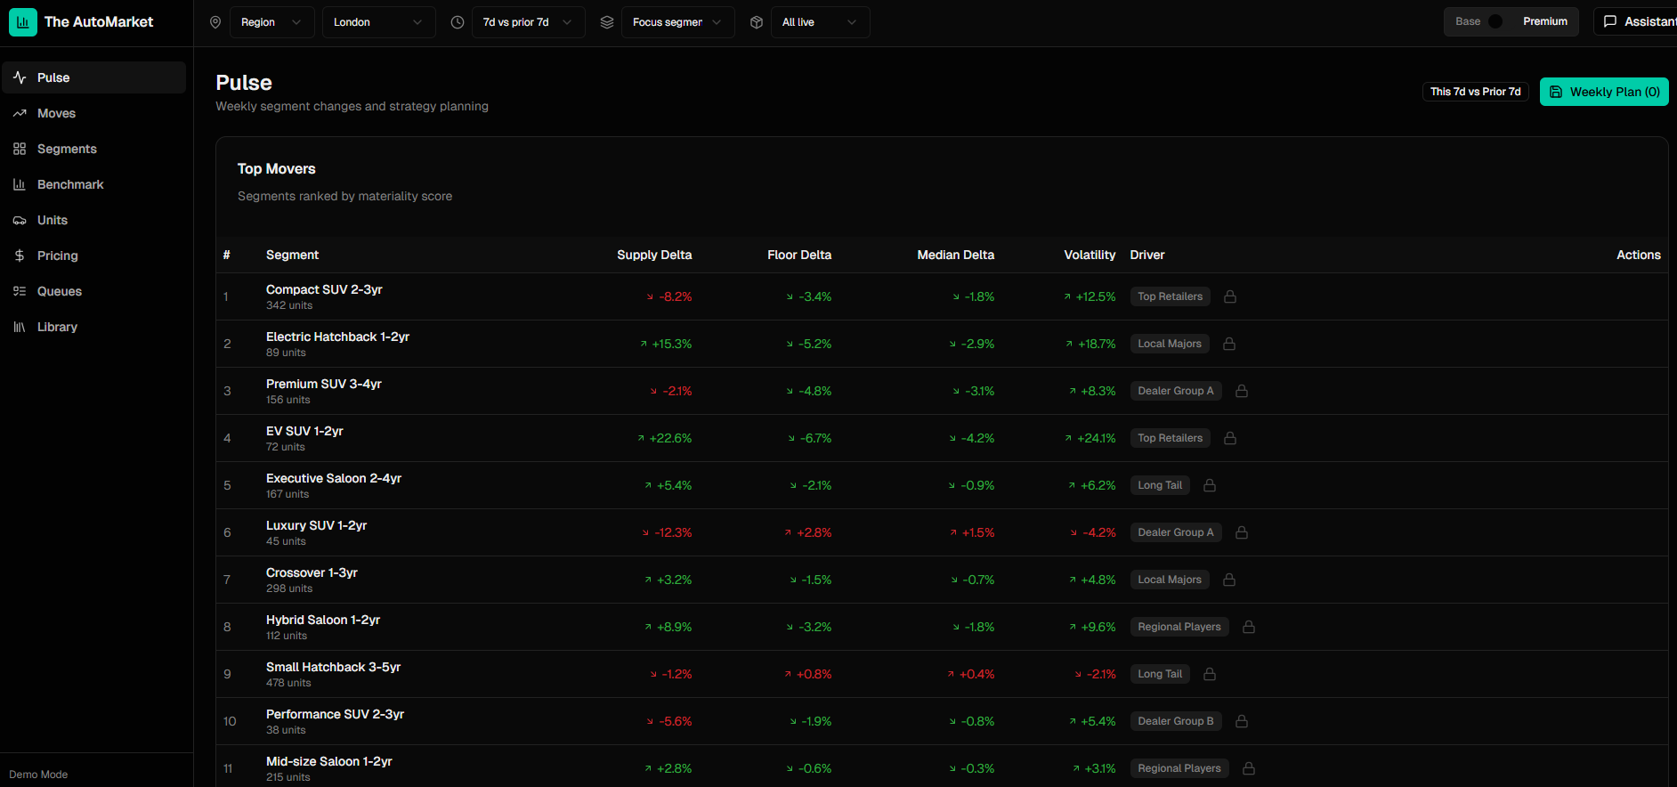Click the location pin icon
Viewport: 1677px width, 787px height.
(215, 22)
